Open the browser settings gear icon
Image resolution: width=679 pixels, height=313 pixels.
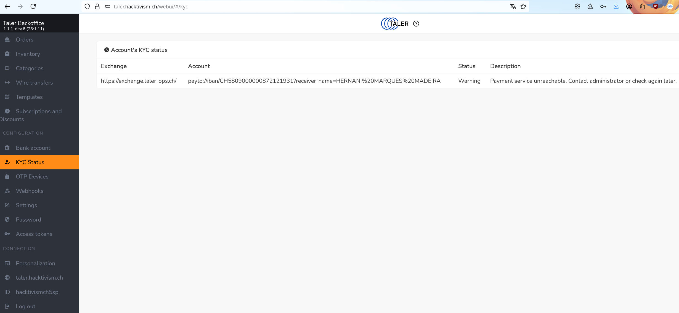[x=577, y=7]
